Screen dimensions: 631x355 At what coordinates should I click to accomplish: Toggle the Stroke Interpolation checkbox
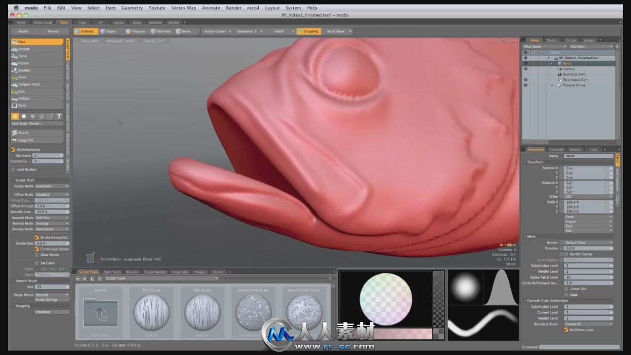tap(37, 237)
